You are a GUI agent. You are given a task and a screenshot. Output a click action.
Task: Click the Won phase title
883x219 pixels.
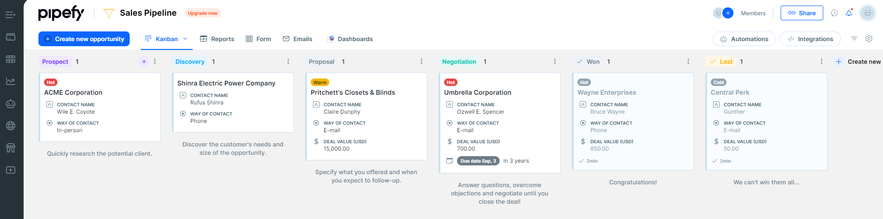click(x=593, y=61)
